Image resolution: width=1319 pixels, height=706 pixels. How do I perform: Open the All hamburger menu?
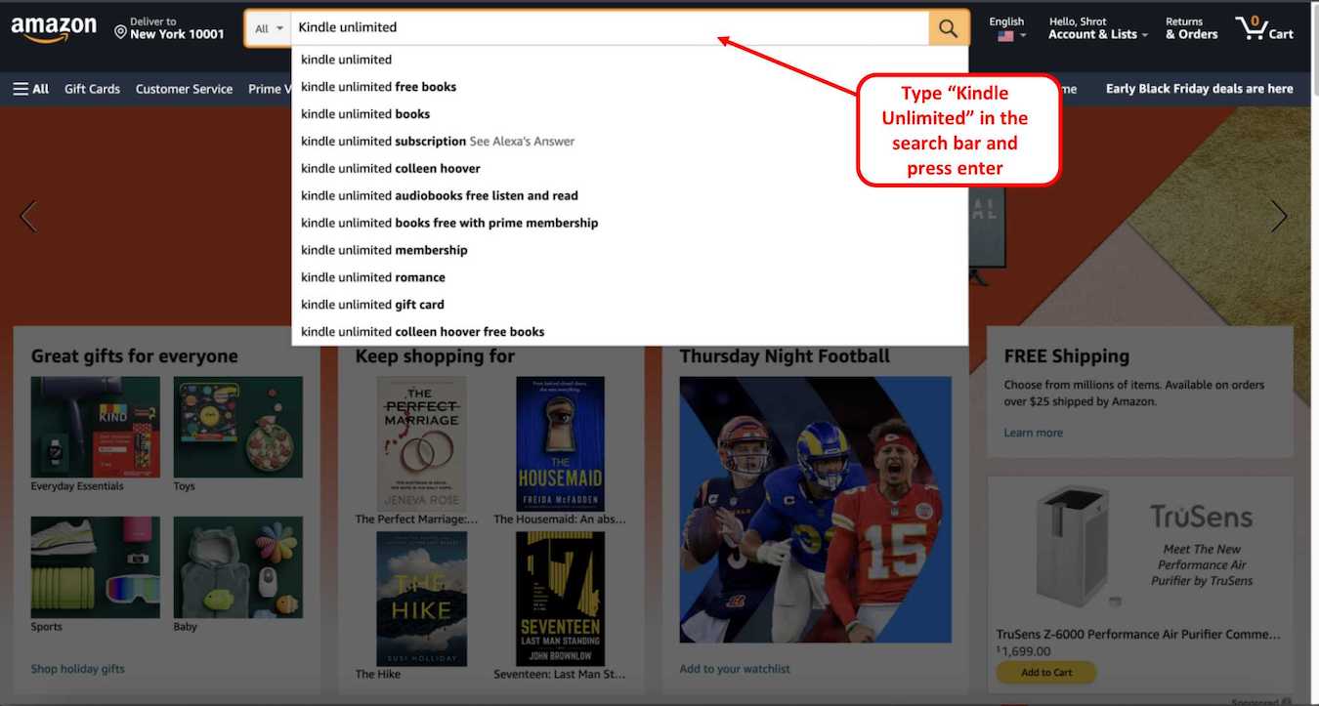pyautogui.click(x=30, y=89)
